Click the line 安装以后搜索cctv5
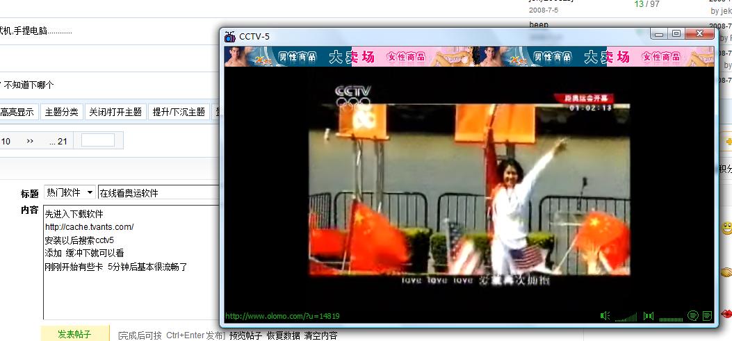 (79, 240)
